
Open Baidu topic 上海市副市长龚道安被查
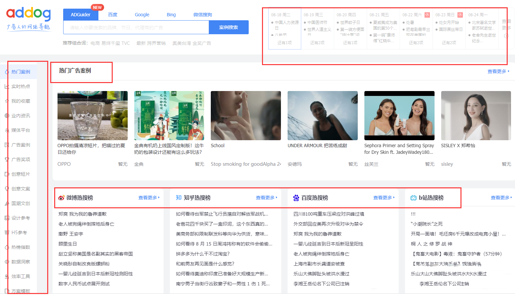tap(319, 264)
